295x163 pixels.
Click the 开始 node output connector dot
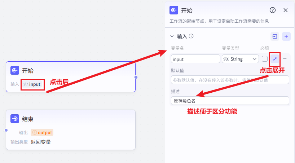click(136, 77)
